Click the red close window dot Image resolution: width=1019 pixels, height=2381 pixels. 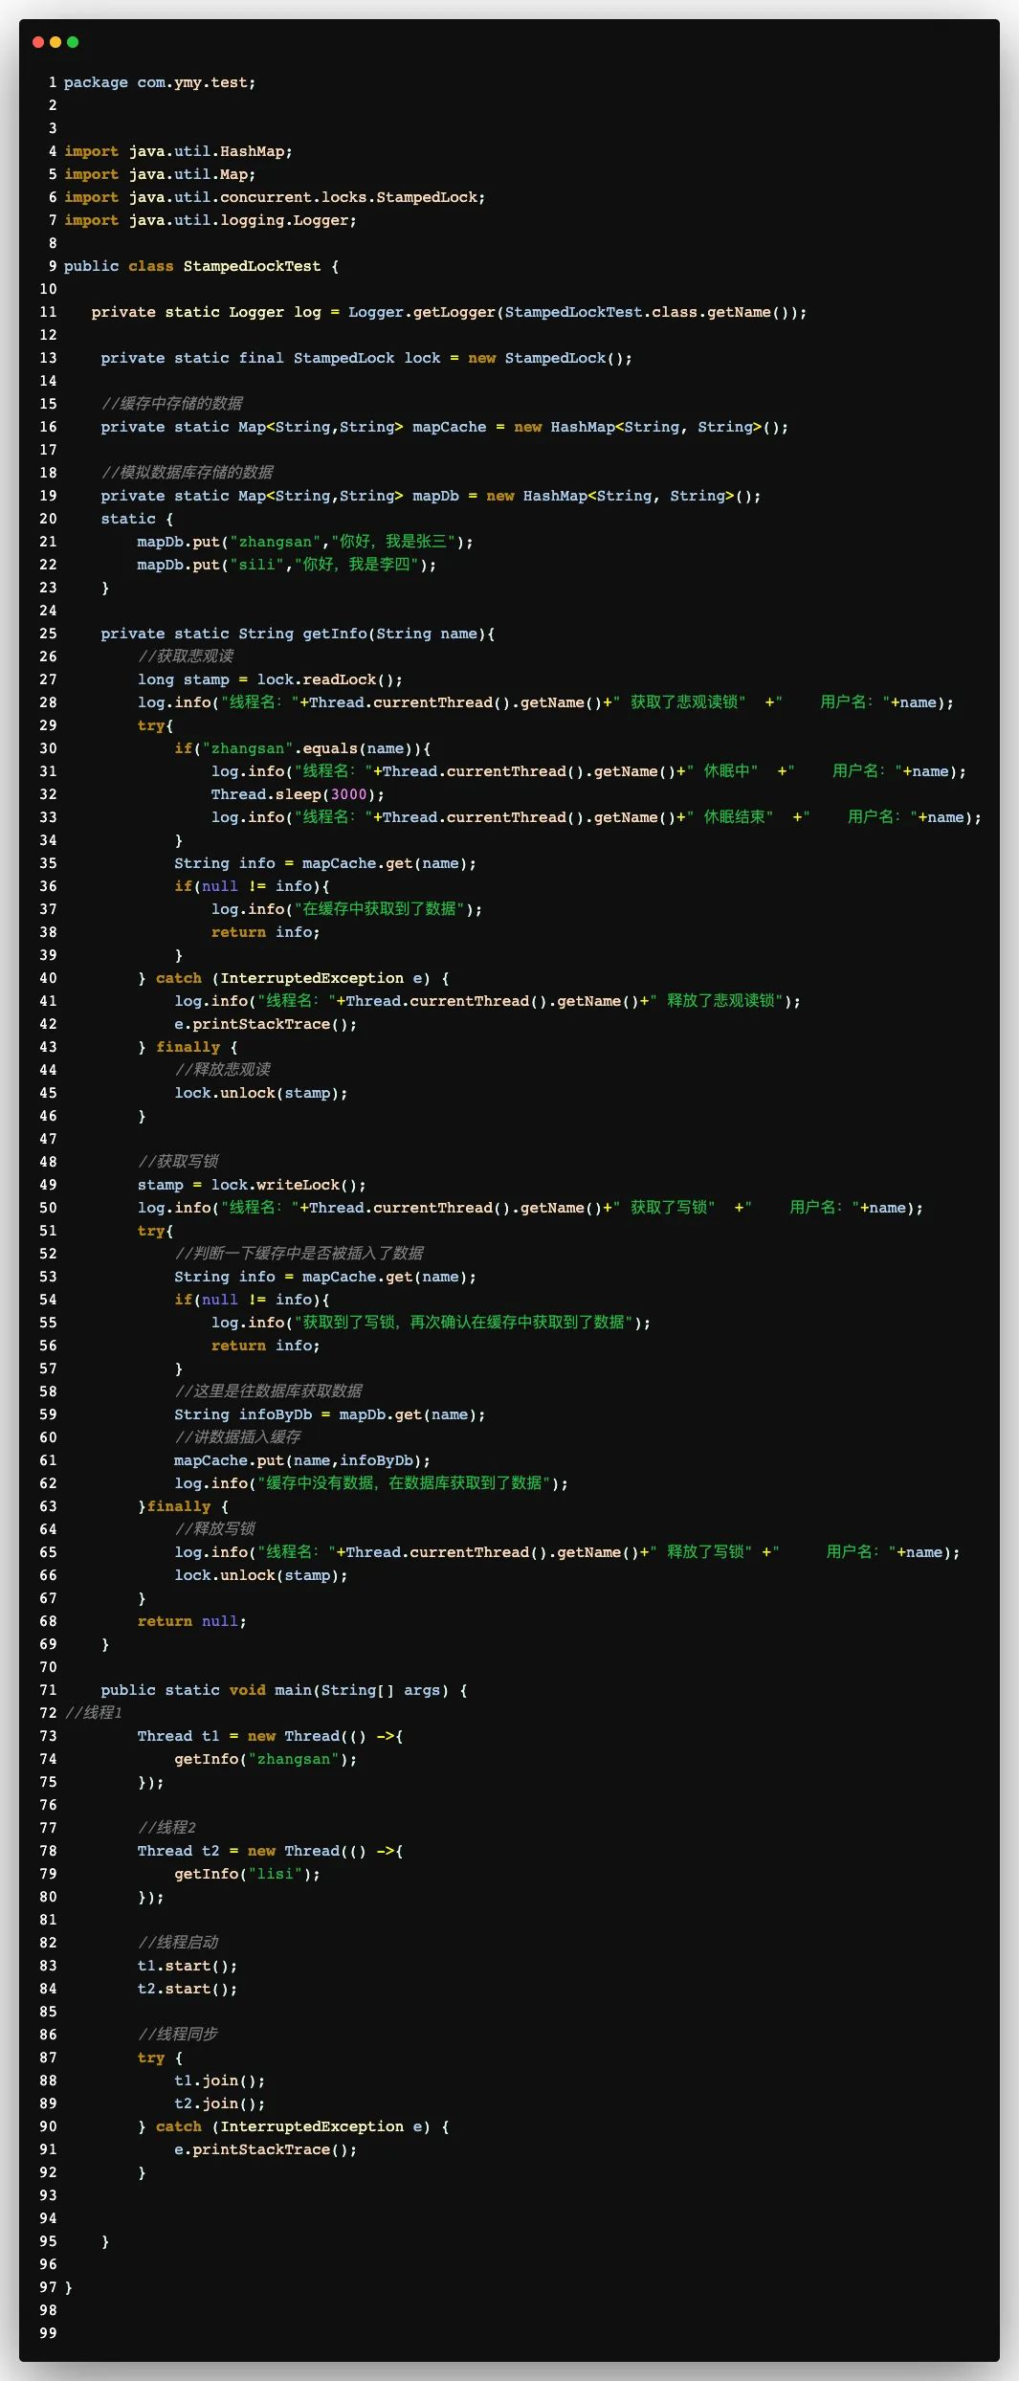point(38,42)
